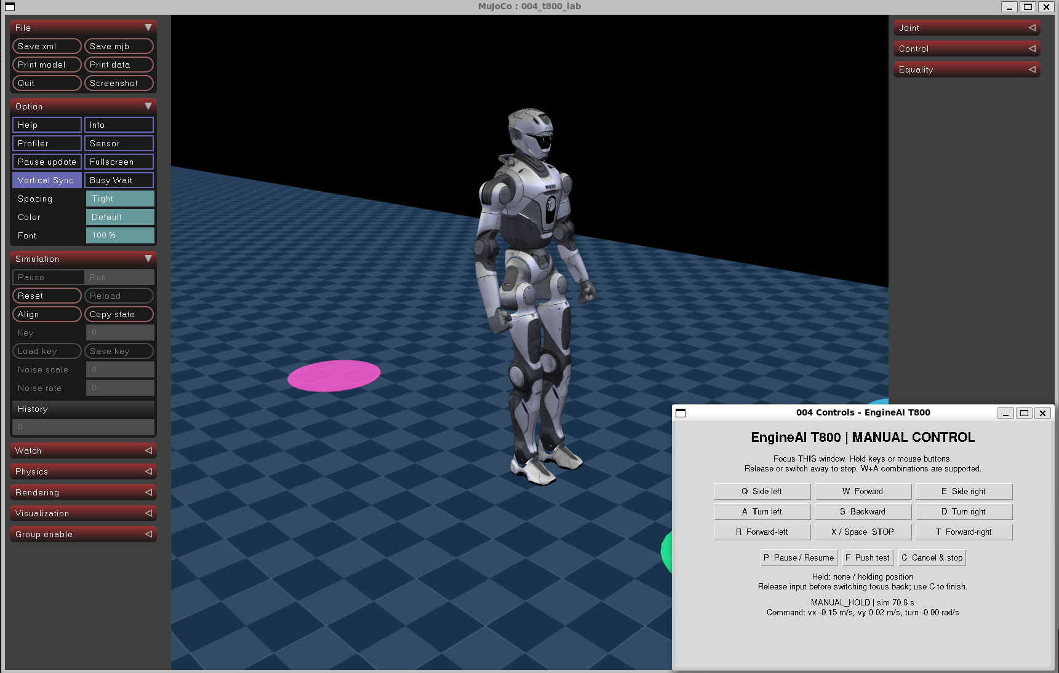Toggle the Info overlay option

[x=119, y=125]
